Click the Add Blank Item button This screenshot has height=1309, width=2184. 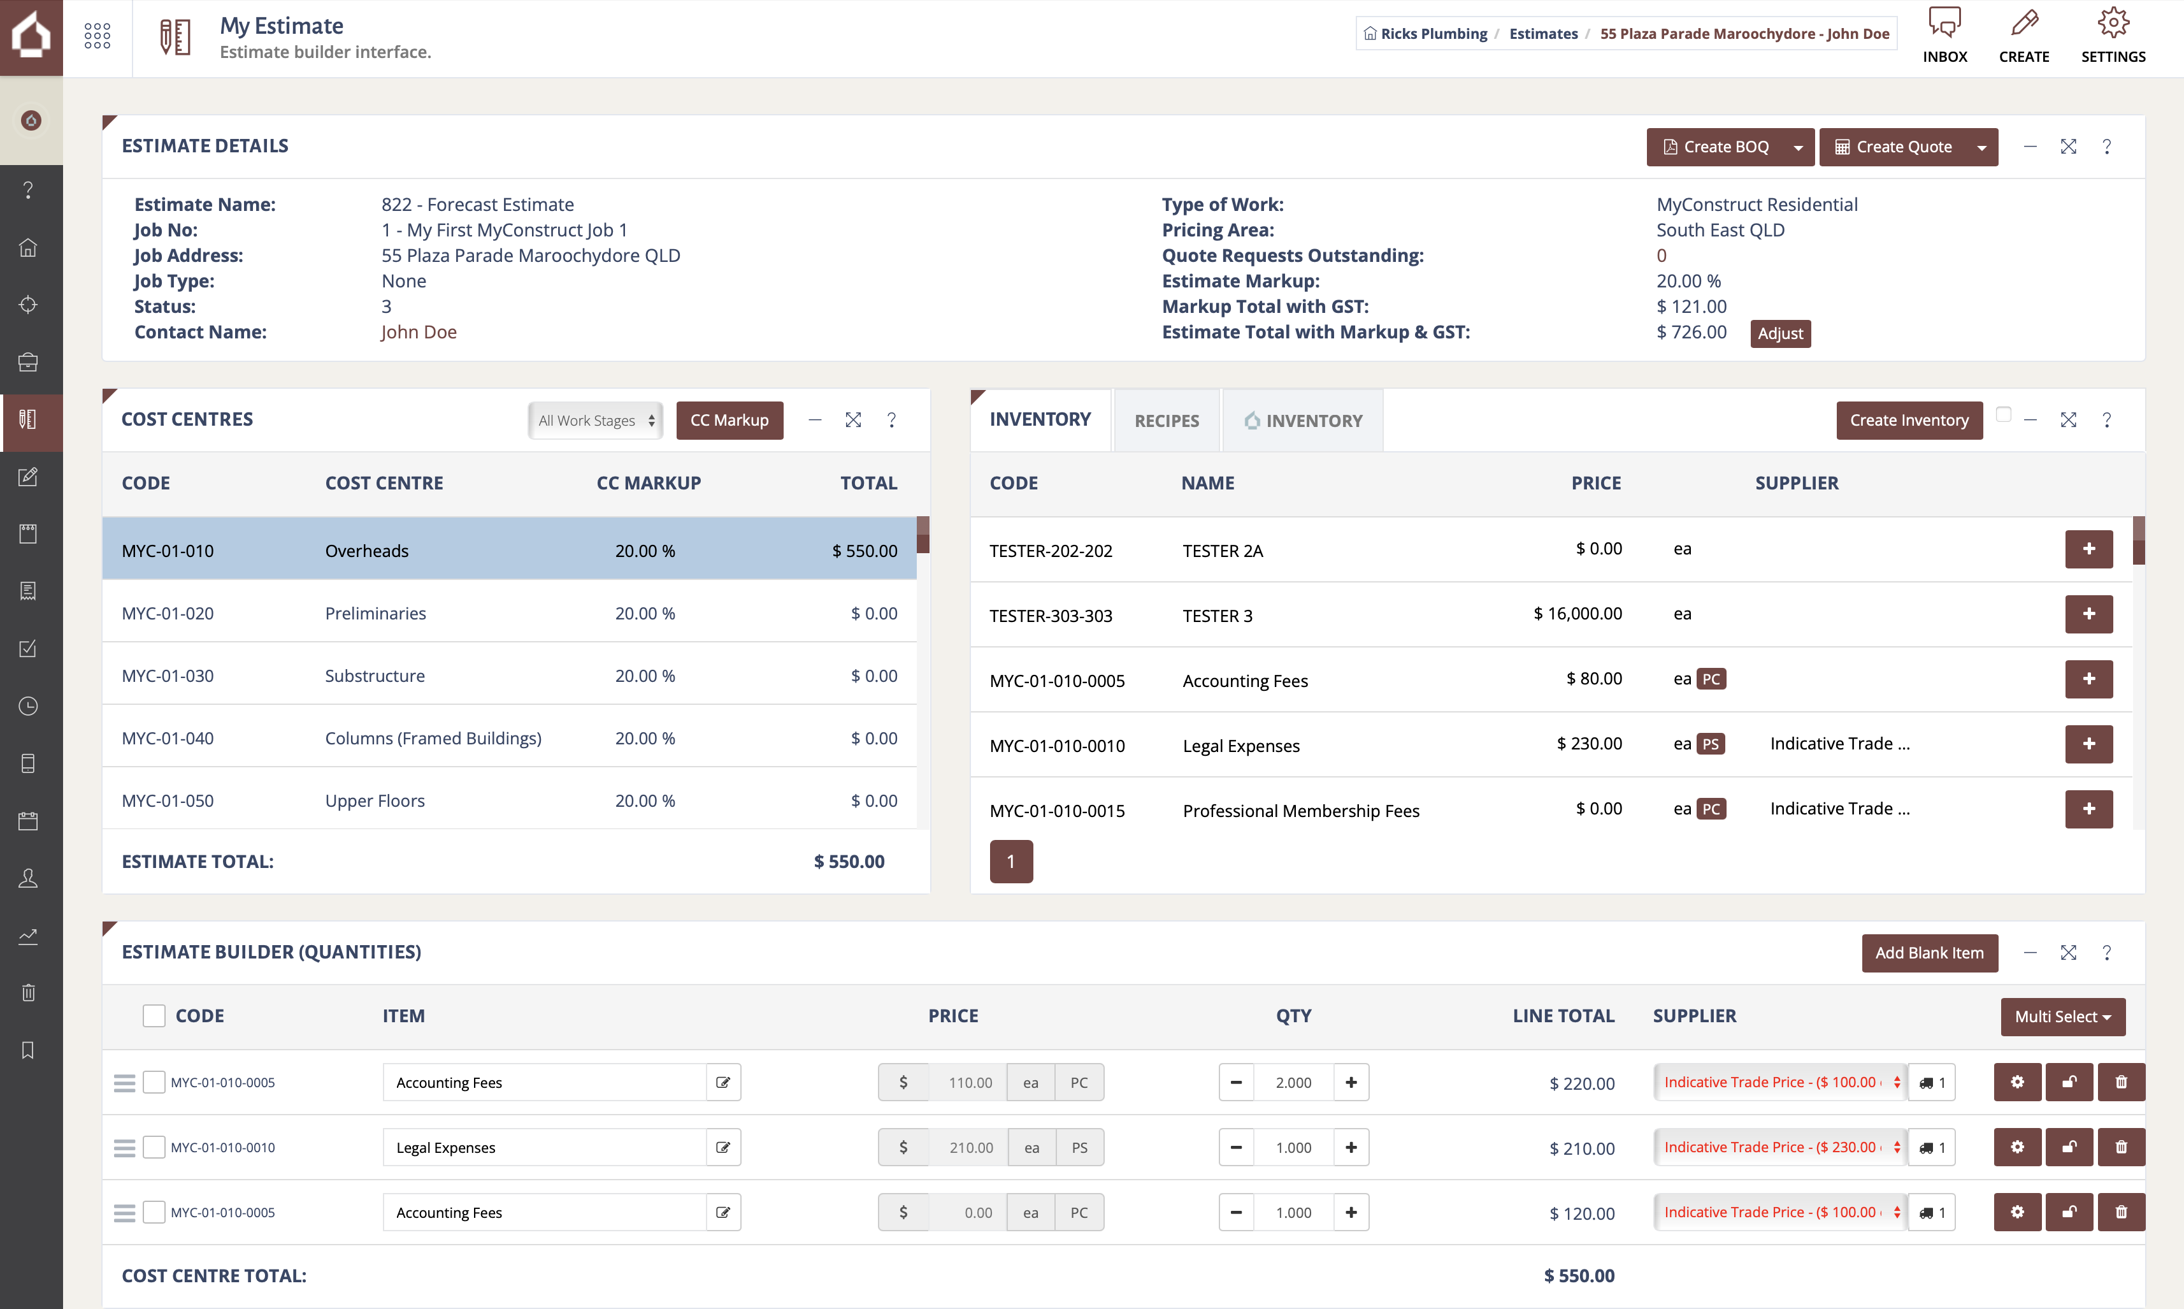click(1929, 953)
